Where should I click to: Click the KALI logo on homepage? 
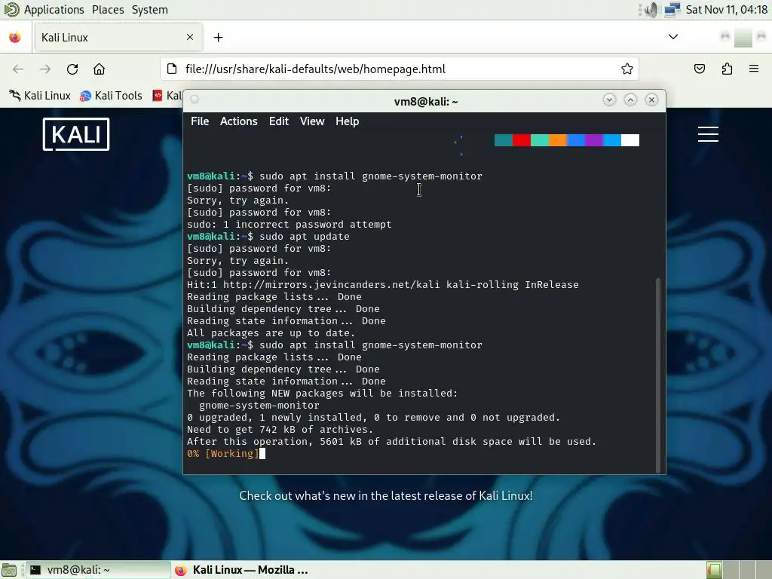tap(76, 134)
